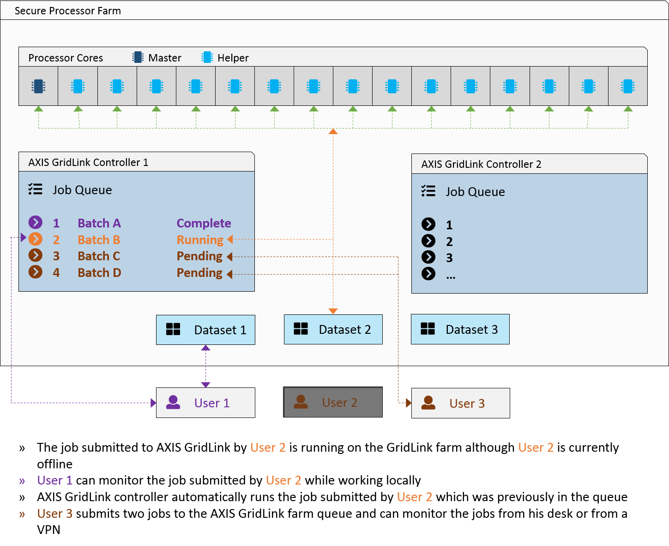This screenshot has width=669, height=546.
Task: Click the Batch C job name
Action: [x=99, y=256]
